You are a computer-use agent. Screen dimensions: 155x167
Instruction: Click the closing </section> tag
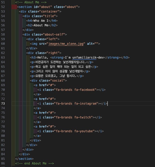(24, 159)
